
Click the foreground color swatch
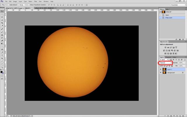(x=1, y=71)
